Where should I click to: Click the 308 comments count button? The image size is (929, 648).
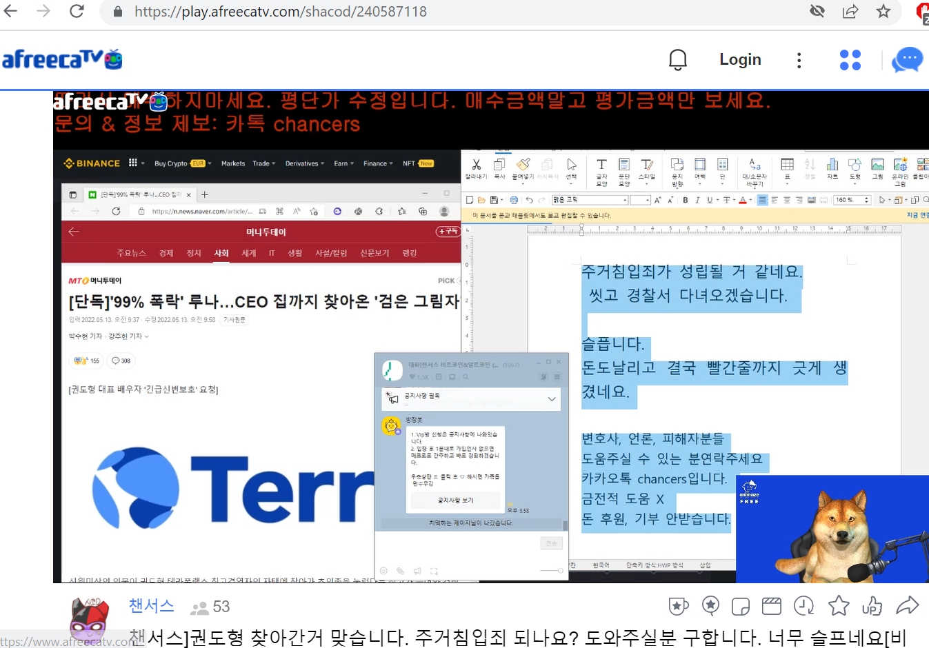(x=121, y=361)
